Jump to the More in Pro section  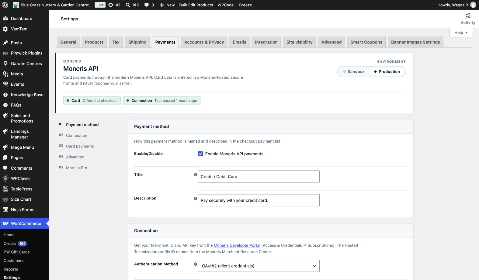(x=77, y=168)
